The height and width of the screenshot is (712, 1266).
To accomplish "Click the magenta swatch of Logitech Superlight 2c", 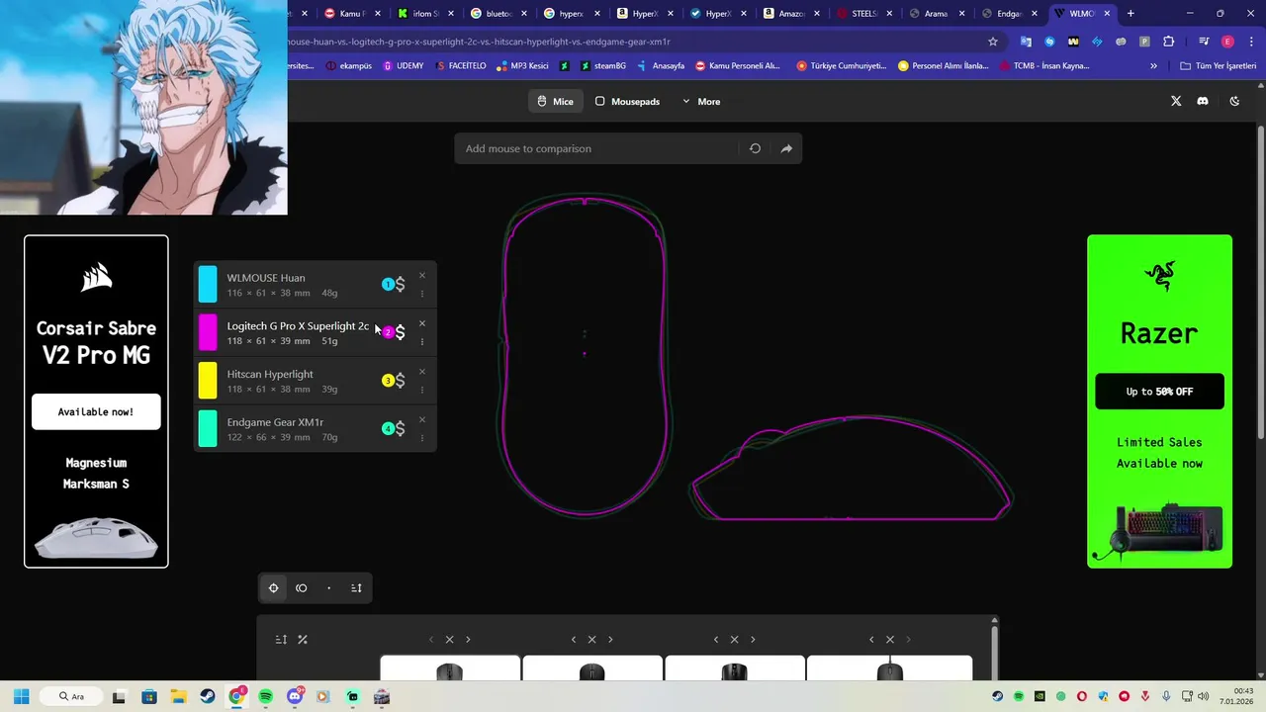I will click(208, 332).
